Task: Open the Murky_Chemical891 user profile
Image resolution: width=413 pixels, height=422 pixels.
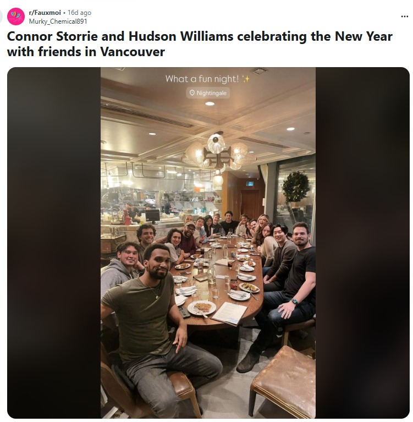Action: [58, 21]
